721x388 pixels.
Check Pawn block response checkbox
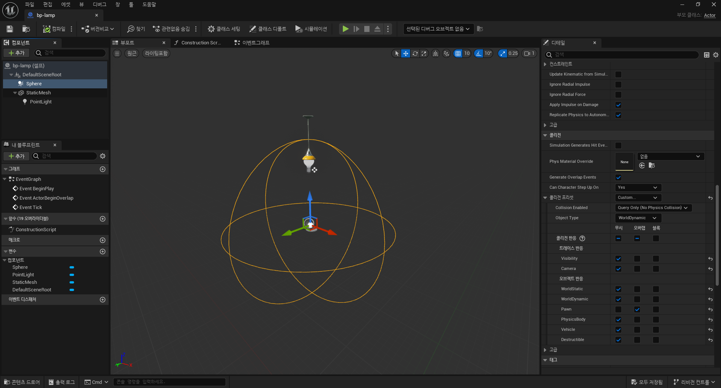point(656,309)
